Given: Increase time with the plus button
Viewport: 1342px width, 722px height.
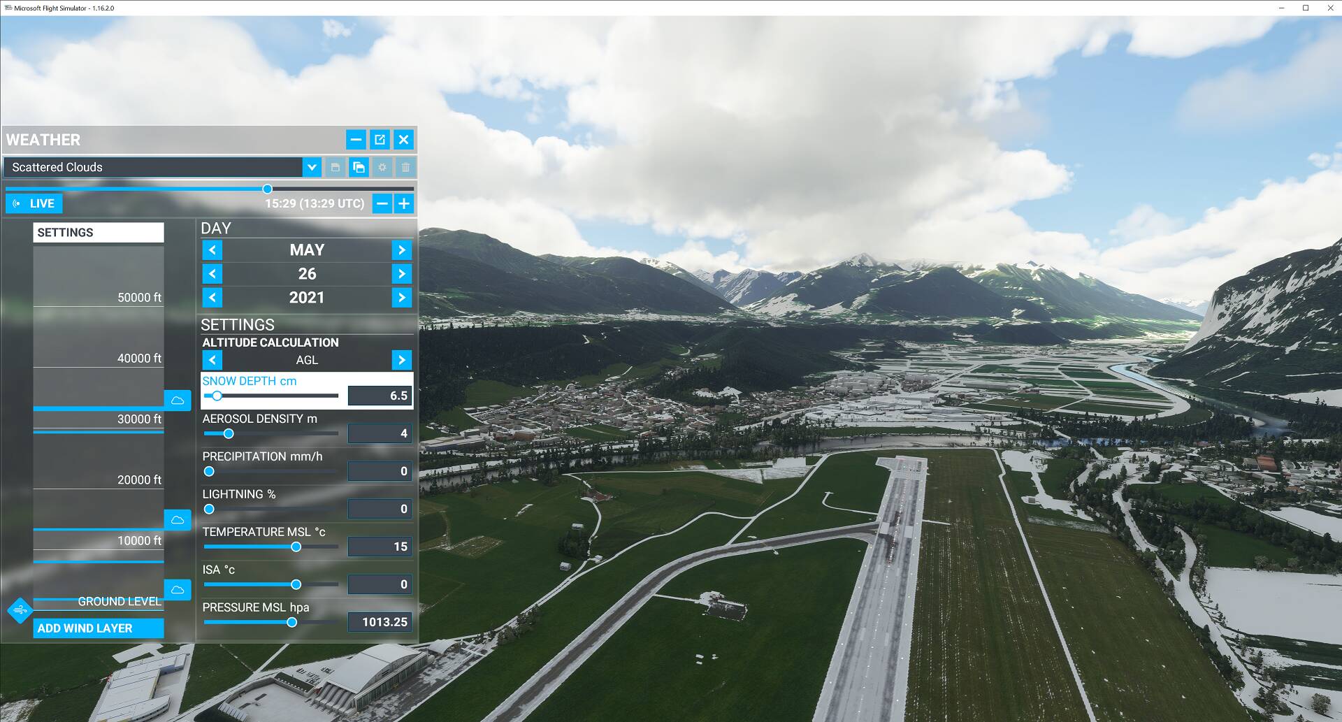Looking at the screenshot, I should click(x=404, y=203).
